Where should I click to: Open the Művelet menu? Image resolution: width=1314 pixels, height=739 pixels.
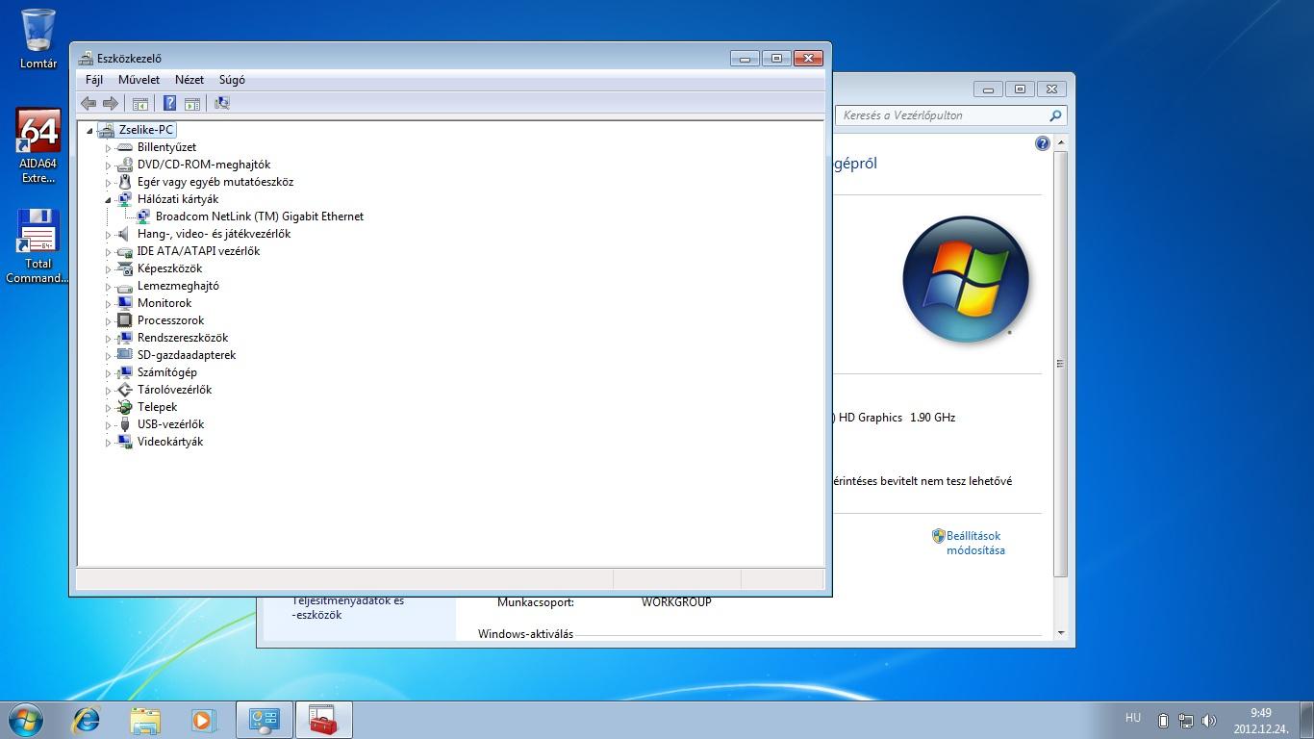tap(139, 80)
